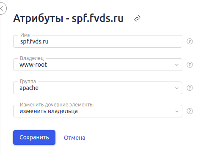Show the help icon next to the Владелец dropdown
Viewport: 220px width, 155px height.
click(190, 65)
